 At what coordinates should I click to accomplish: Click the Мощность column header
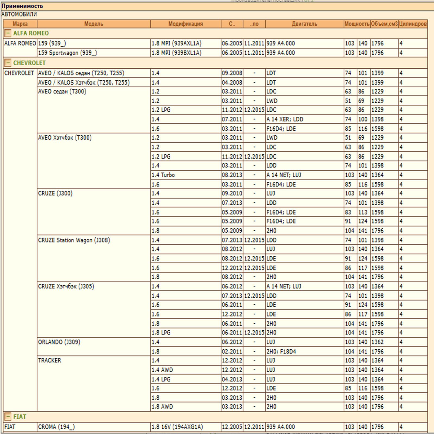point(357,24)
